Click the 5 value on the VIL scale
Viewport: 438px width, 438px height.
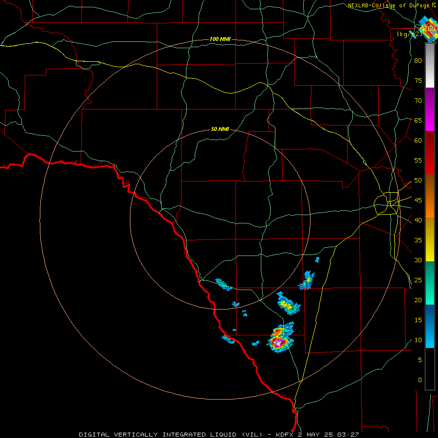pos(420,360)
